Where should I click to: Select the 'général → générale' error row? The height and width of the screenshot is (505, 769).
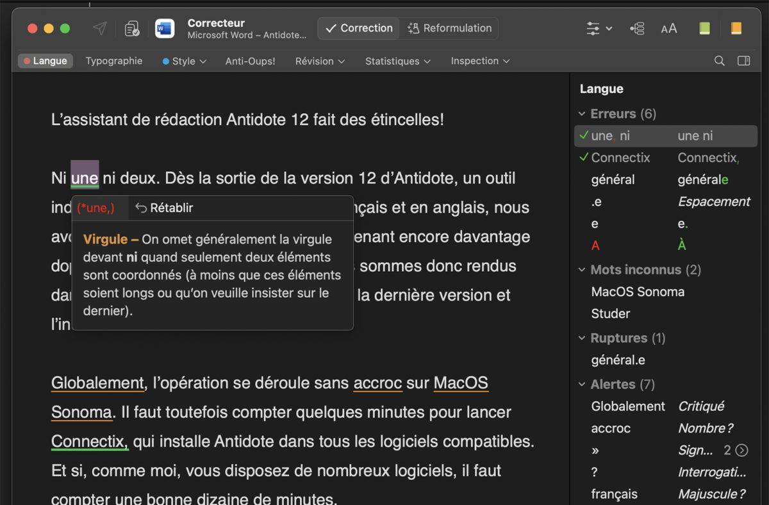point(666,179)
